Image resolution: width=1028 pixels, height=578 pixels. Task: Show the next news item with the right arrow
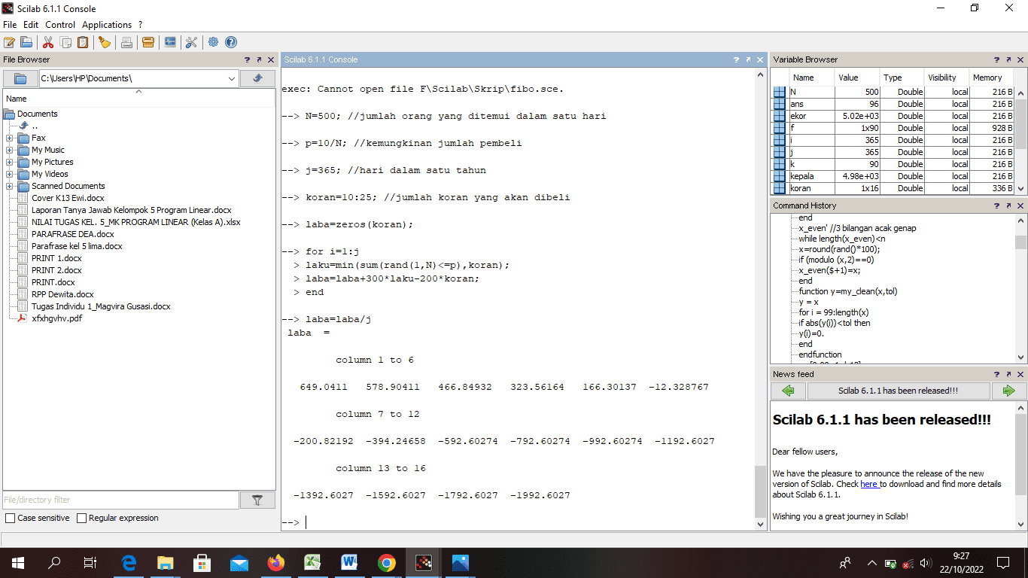click(x=1009, y=391)
